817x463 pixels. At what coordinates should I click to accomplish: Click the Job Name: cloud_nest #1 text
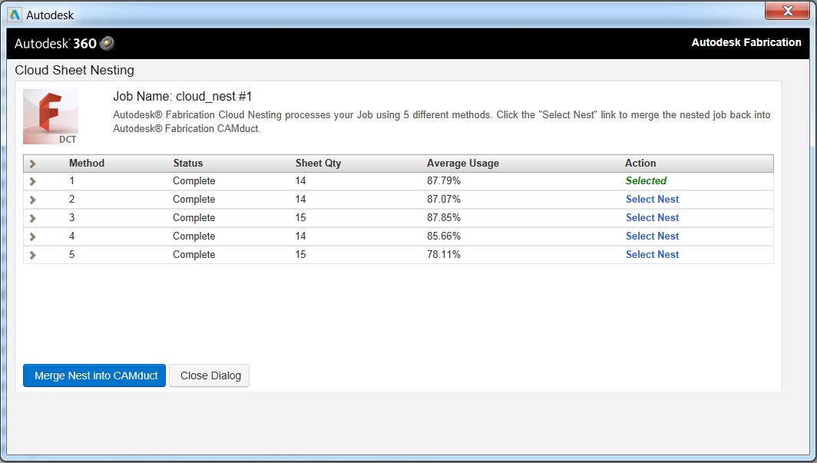pos(183,96)
